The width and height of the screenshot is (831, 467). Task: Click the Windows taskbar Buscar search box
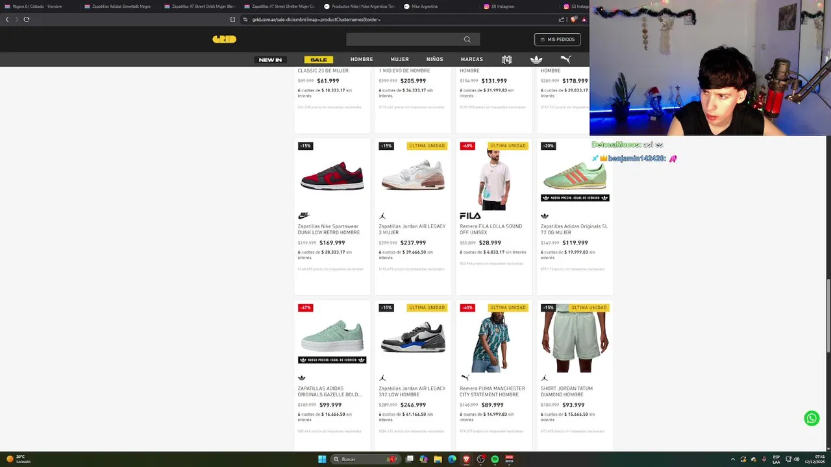point(364,459)
